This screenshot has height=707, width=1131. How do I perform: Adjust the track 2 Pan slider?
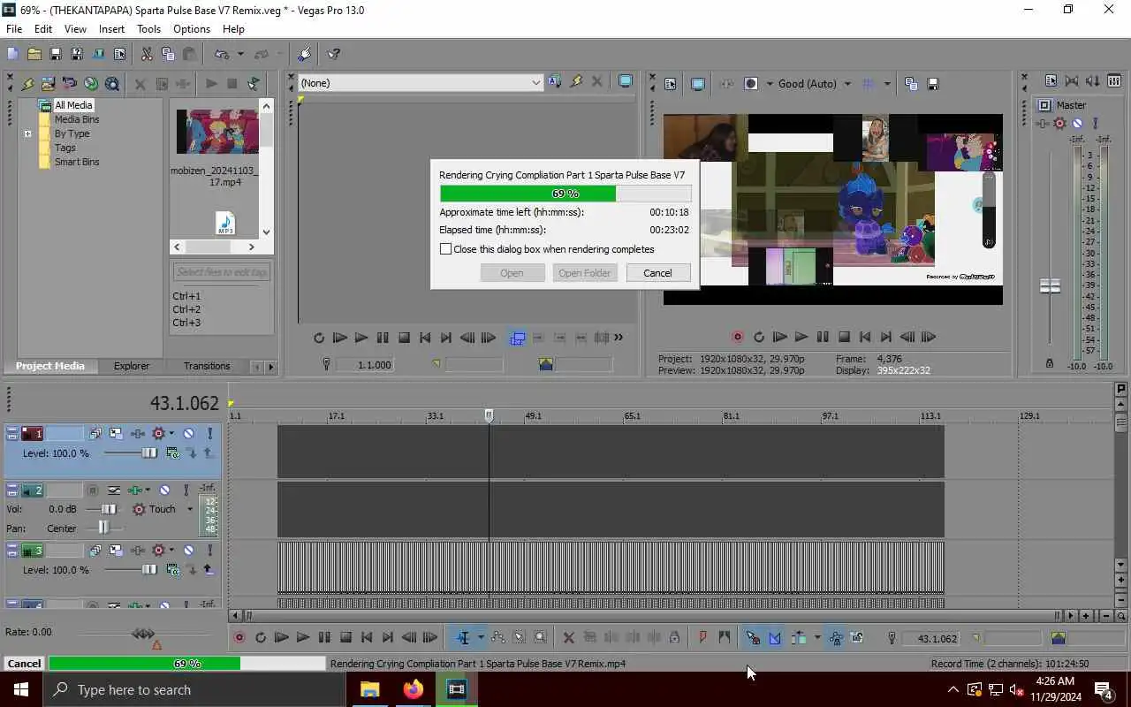point(103,528)
